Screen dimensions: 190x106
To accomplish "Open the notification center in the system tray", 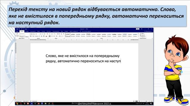I will pyautogui.click(x=151, y=103).
